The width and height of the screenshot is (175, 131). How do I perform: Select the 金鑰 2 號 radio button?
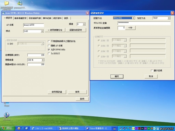point(99,46)
